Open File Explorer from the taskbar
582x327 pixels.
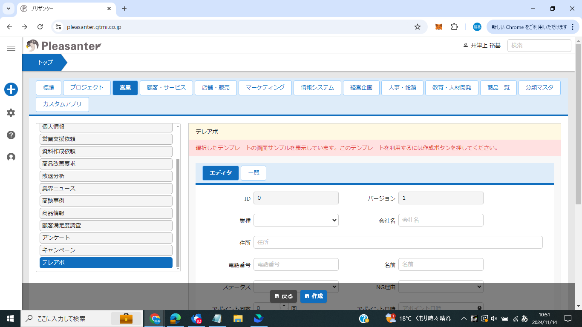pos(238,318)
